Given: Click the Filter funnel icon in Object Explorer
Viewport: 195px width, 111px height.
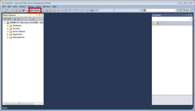Looking at the screenshot, I should point(26,19).
